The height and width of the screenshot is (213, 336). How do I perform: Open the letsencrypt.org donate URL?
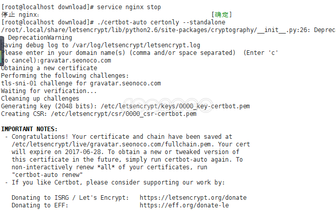193,198
